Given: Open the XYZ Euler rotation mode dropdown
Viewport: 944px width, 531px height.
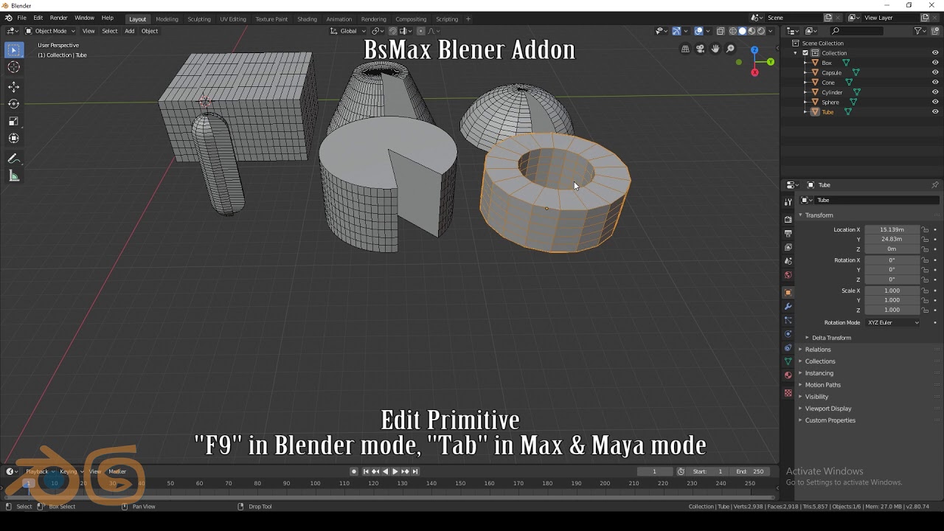Looking at the screenshot, I should (x=893, y=322).
